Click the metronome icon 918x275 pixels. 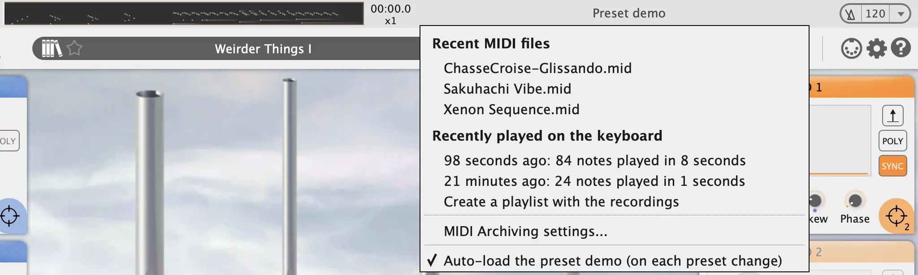(850, 14)
